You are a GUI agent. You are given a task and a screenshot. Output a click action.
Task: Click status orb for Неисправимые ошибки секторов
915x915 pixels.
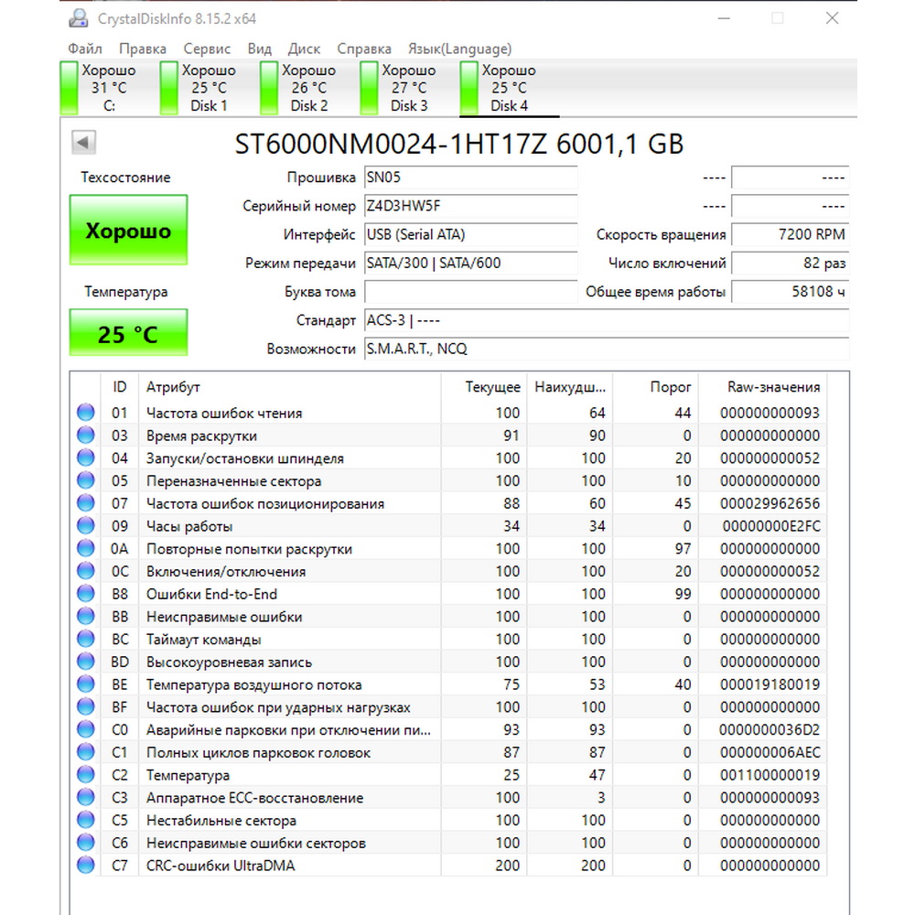tap(86, 842)
